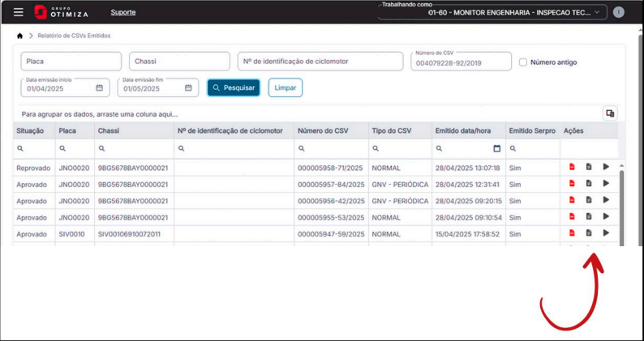The width and height of the screenshot is (644, 341).
Task: Click the table vertical scrollbar
Action: 621,207
